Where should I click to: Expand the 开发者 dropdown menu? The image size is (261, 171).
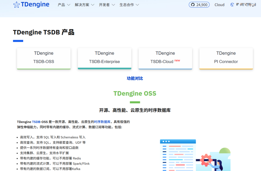(x=107, y=5)
